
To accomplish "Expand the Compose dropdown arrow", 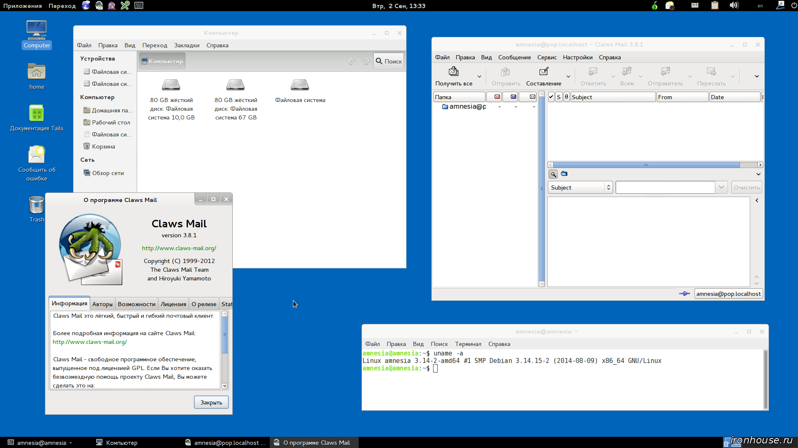I will coord(568,76).
